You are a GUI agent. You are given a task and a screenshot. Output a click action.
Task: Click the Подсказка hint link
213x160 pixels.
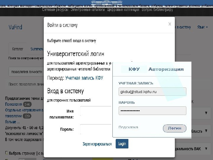click(x=128, y=127)
